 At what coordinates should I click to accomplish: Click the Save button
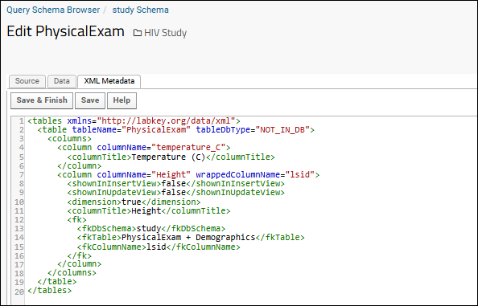point(90,100)
